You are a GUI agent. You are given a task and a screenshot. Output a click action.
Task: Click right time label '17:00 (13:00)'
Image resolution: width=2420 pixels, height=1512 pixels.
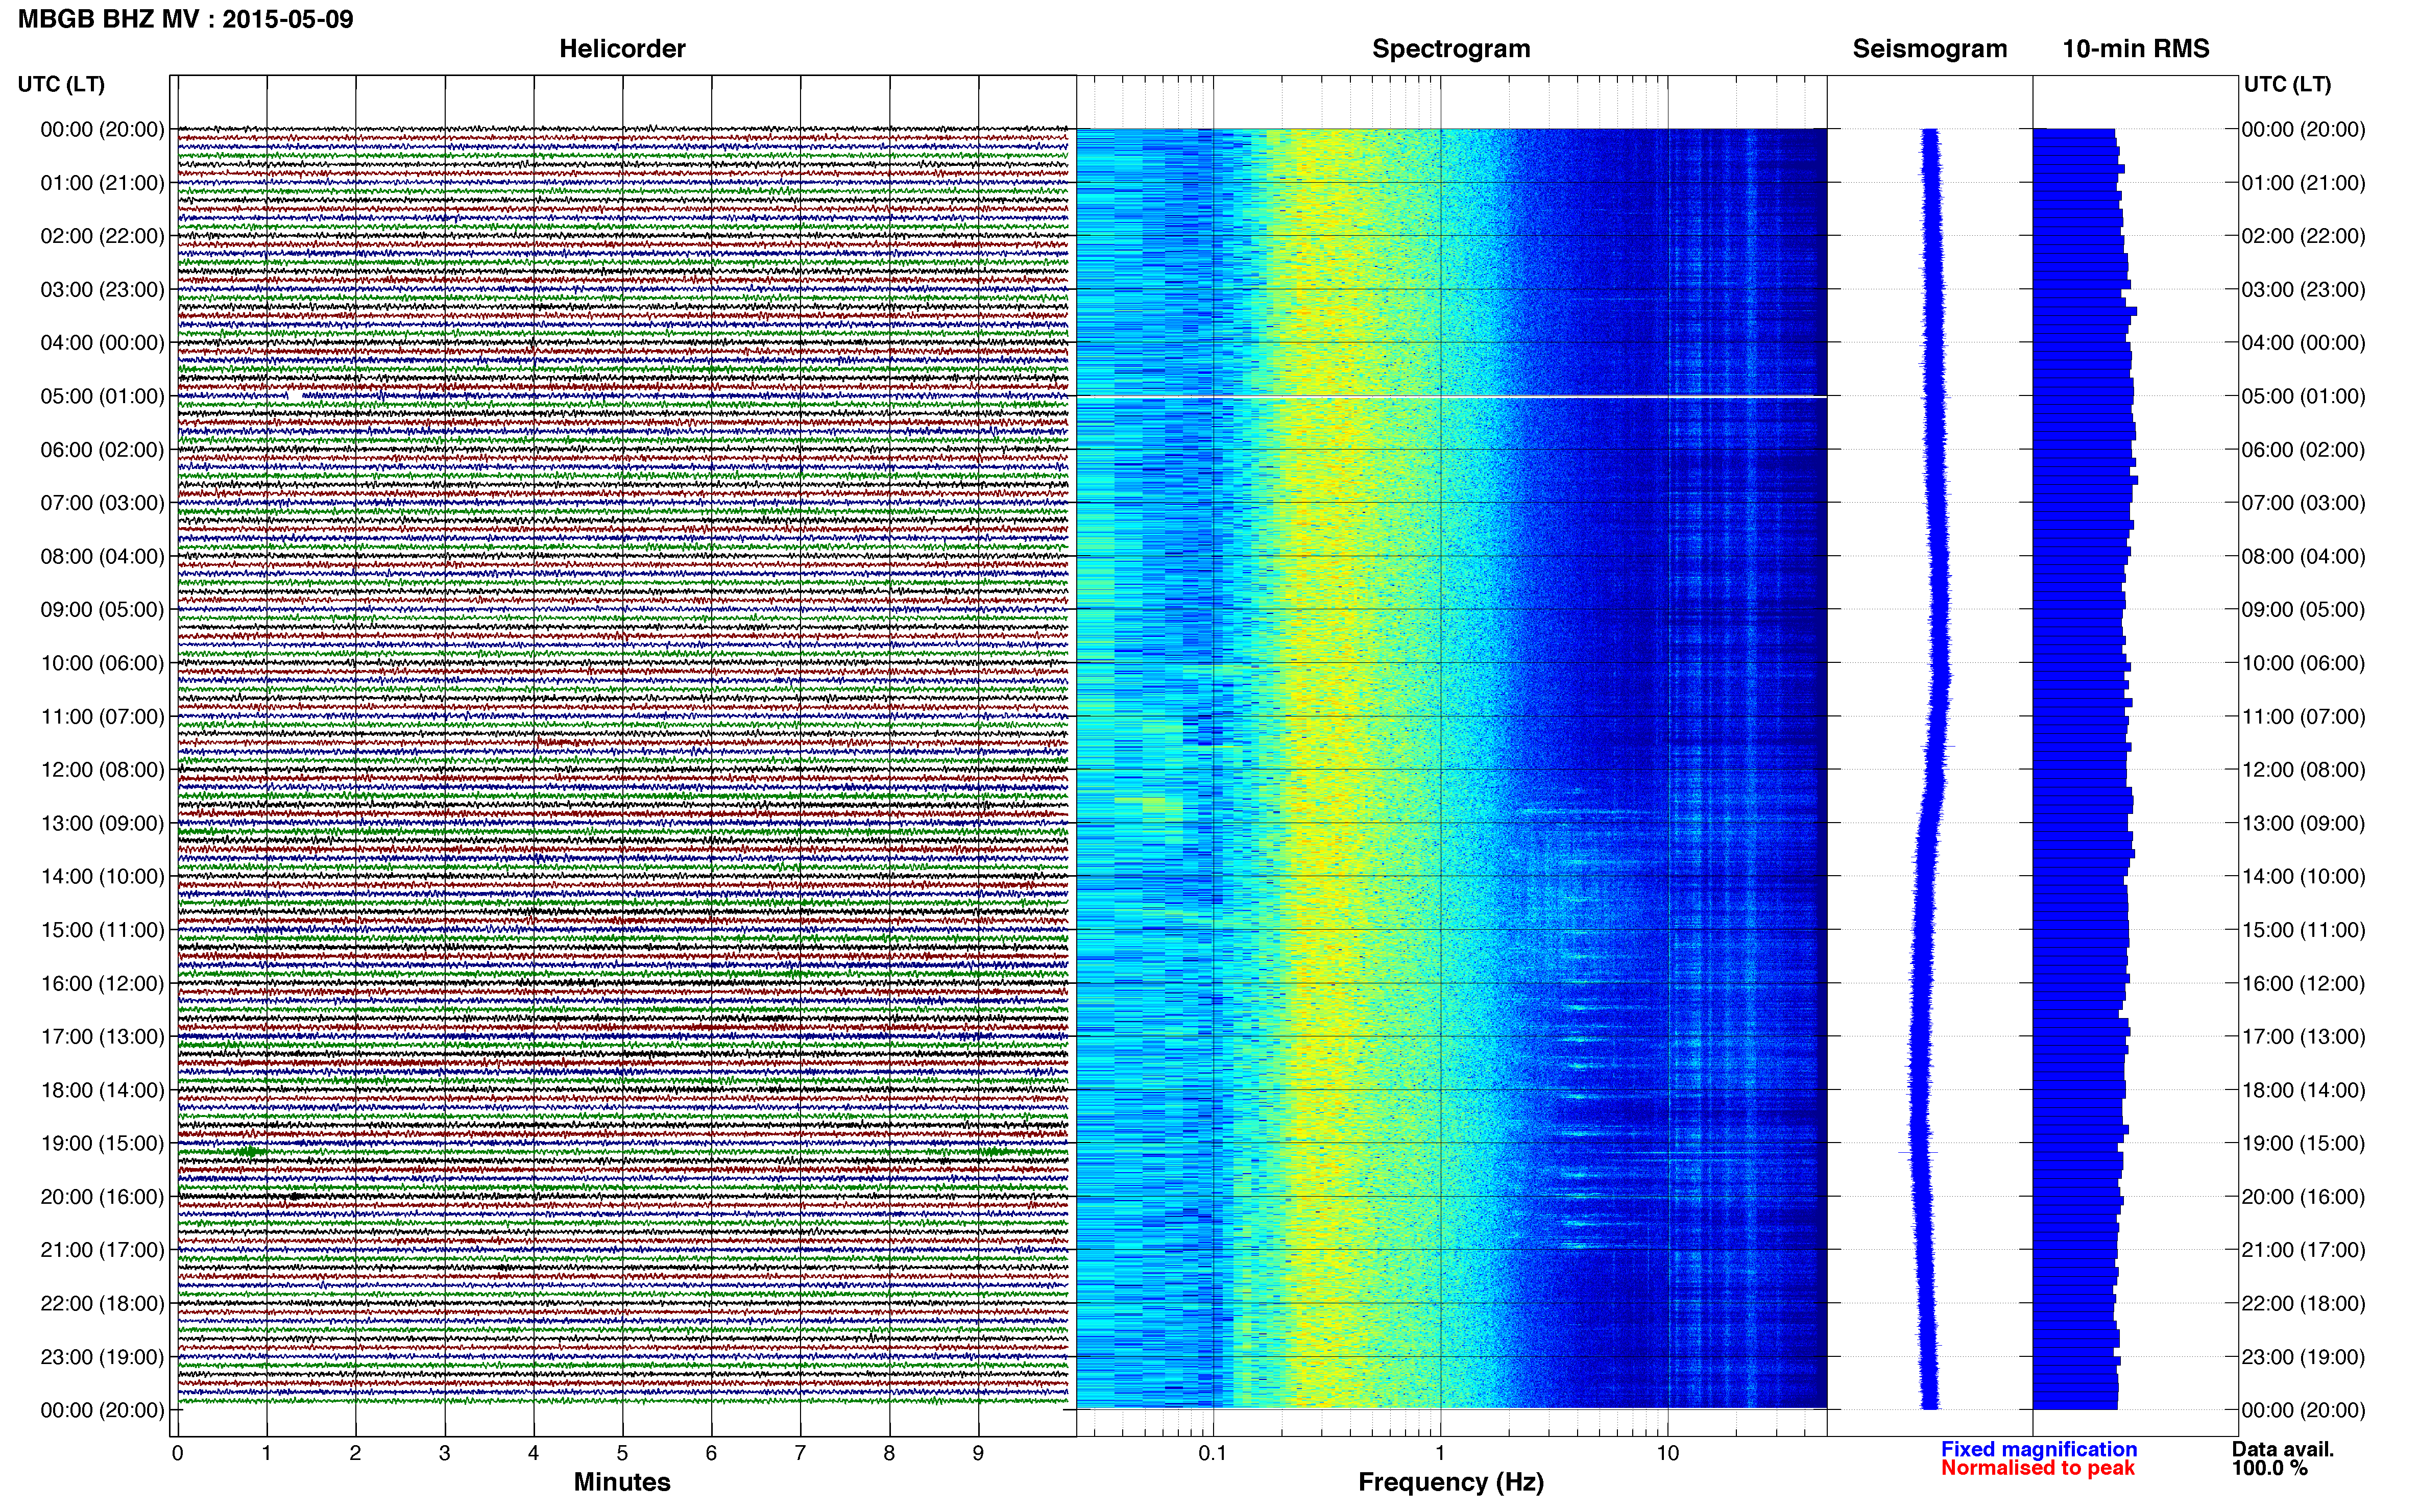point(2304,1036)
